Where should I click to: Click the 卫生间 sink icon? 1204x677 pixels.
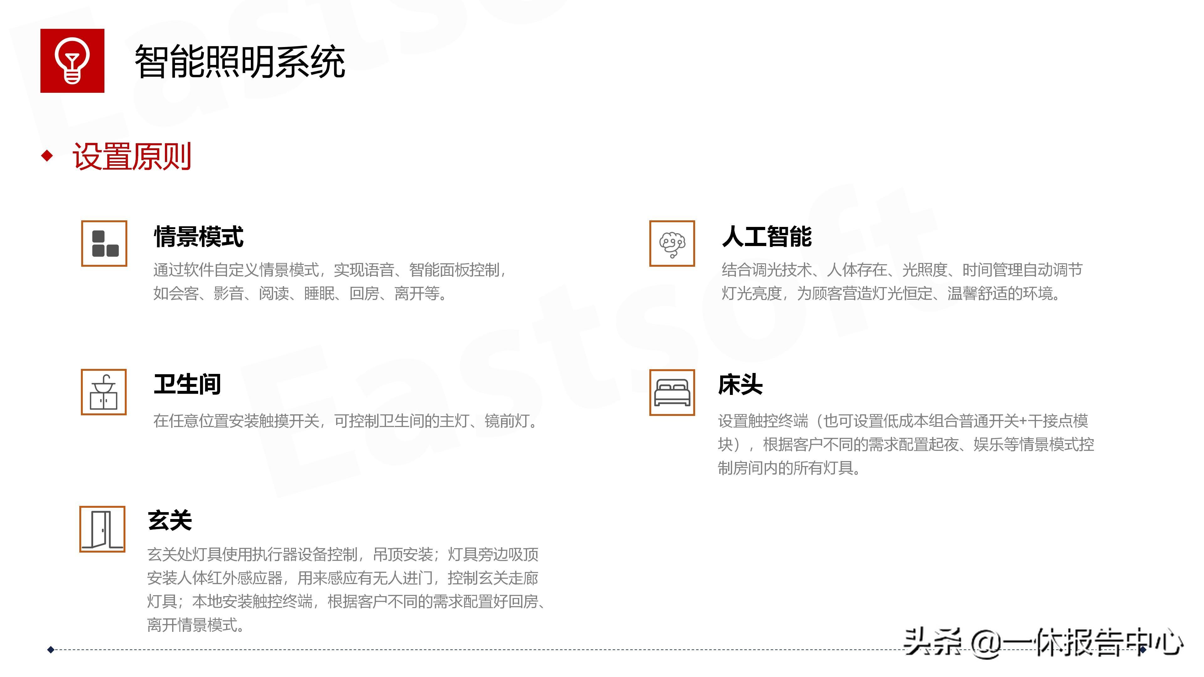coord(104,392)
